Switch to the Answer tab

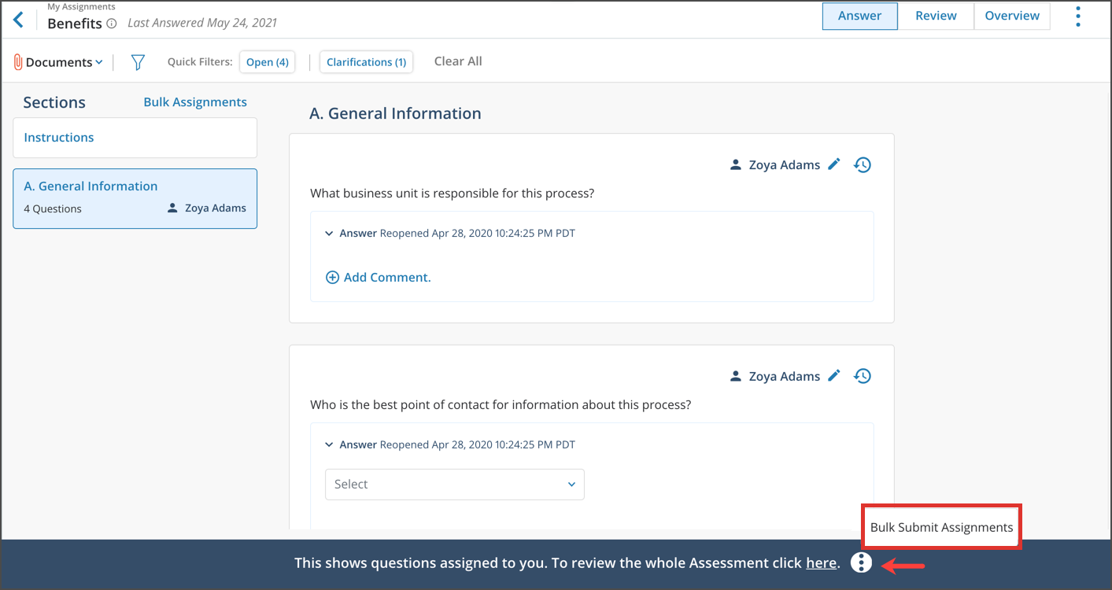[x=860, y=17]
